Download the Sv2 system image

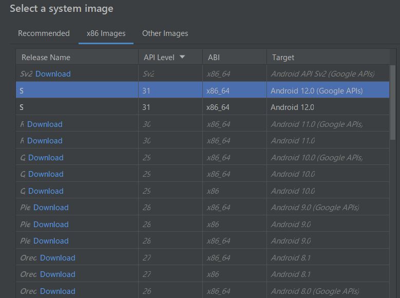tap(53, 74)
